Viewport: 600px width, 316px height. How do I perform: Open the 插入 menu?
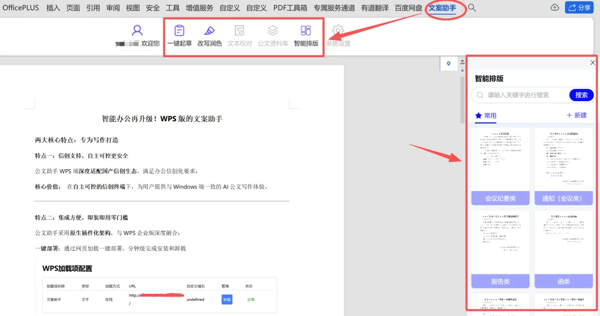tap(53, 8)
